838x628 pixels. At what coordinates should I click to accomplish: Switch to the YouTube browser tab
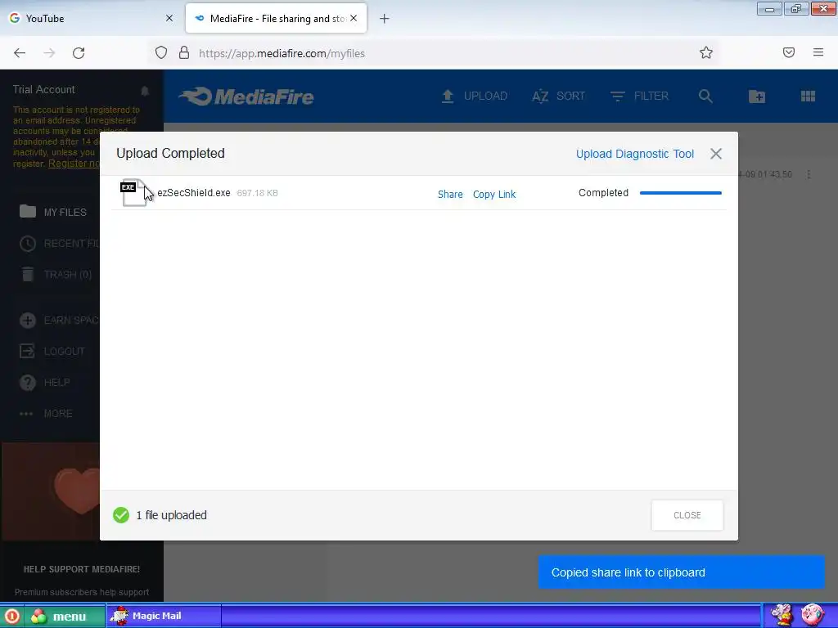[x=91, y=19]
